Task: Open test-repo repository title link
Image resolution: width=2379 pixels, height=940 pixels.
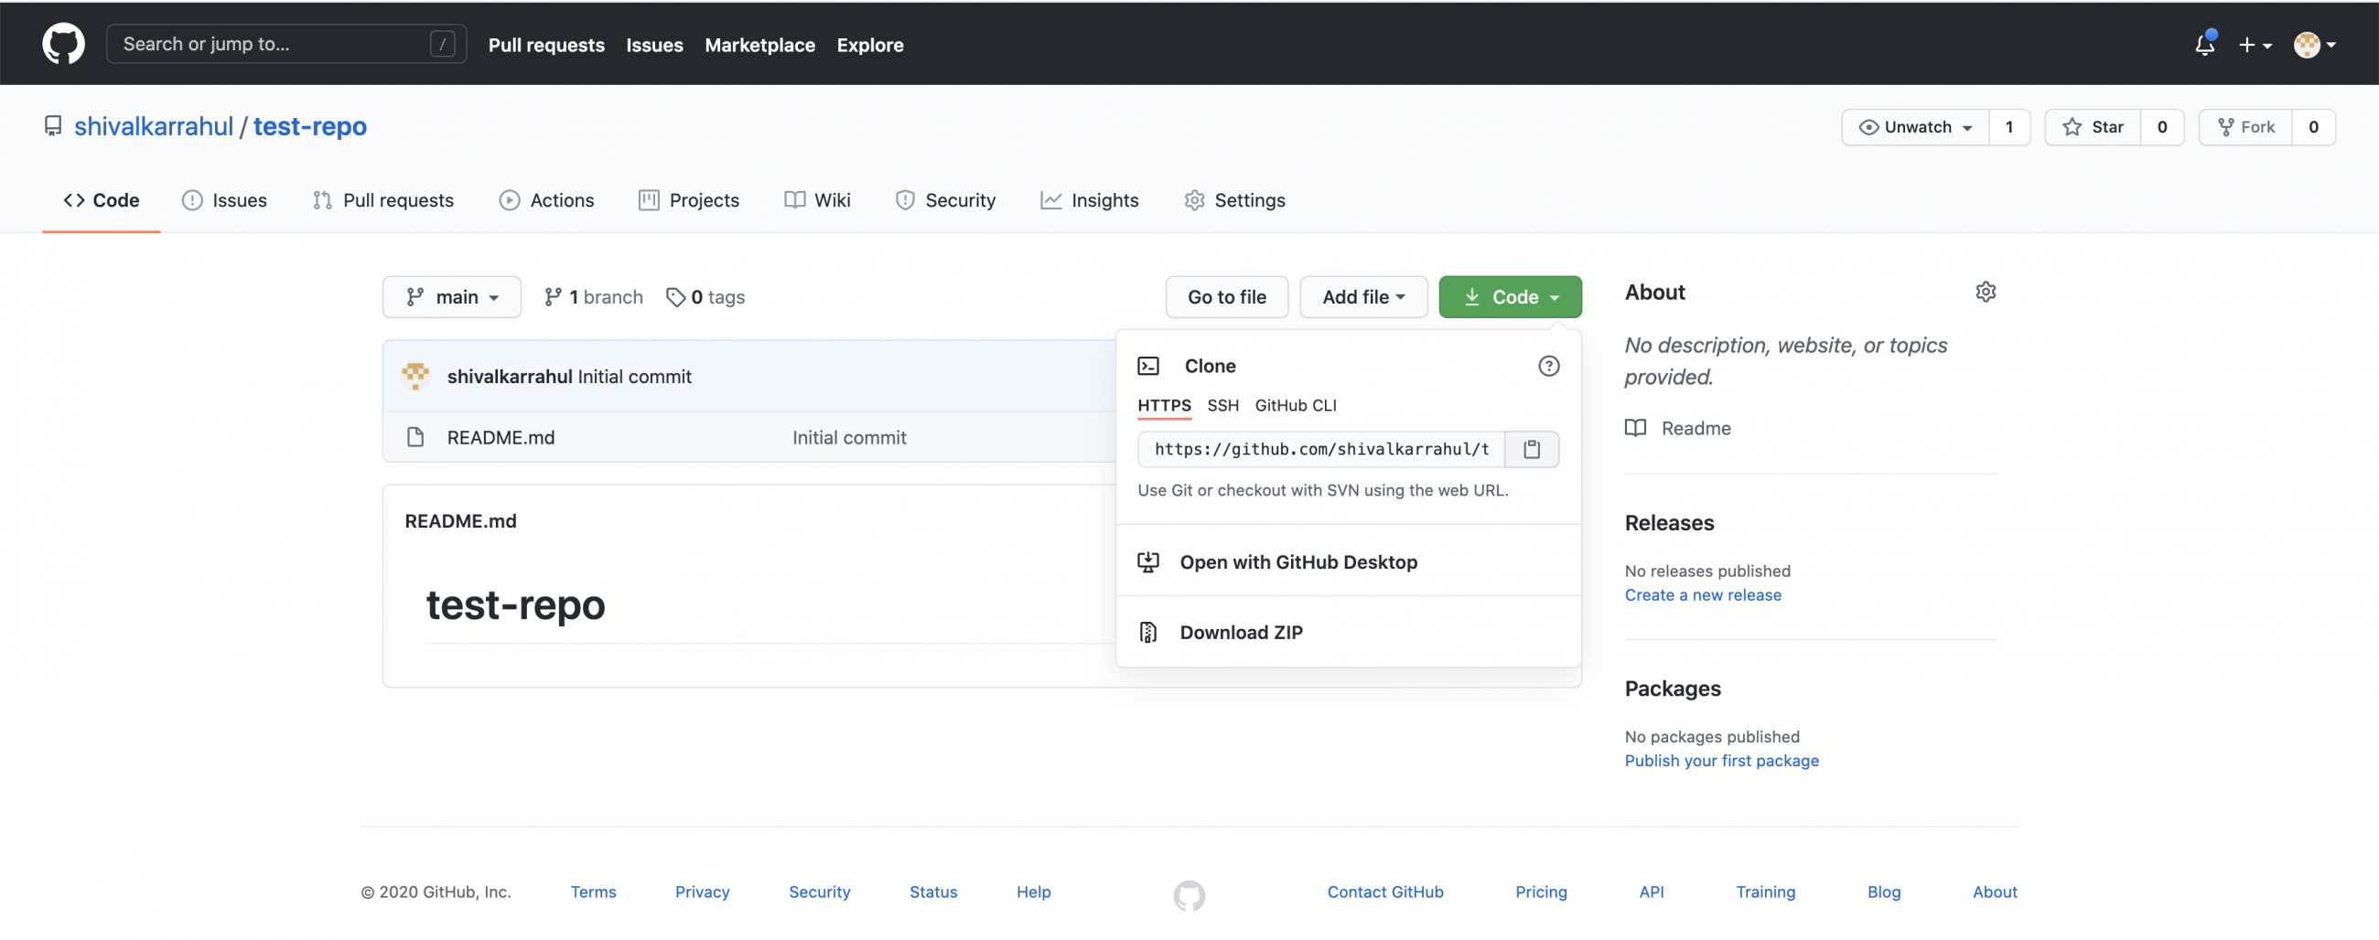Action: click(309, 126)
